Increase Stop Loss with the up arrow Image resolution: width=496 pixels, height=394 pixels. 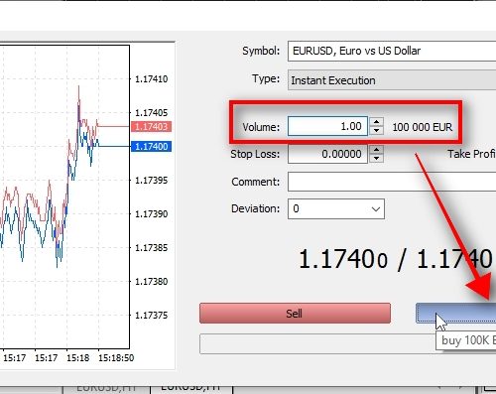[x=376, y=150]
